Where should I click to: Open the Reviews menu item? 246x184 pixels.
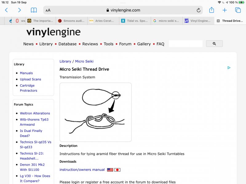[x=90, y=44]
